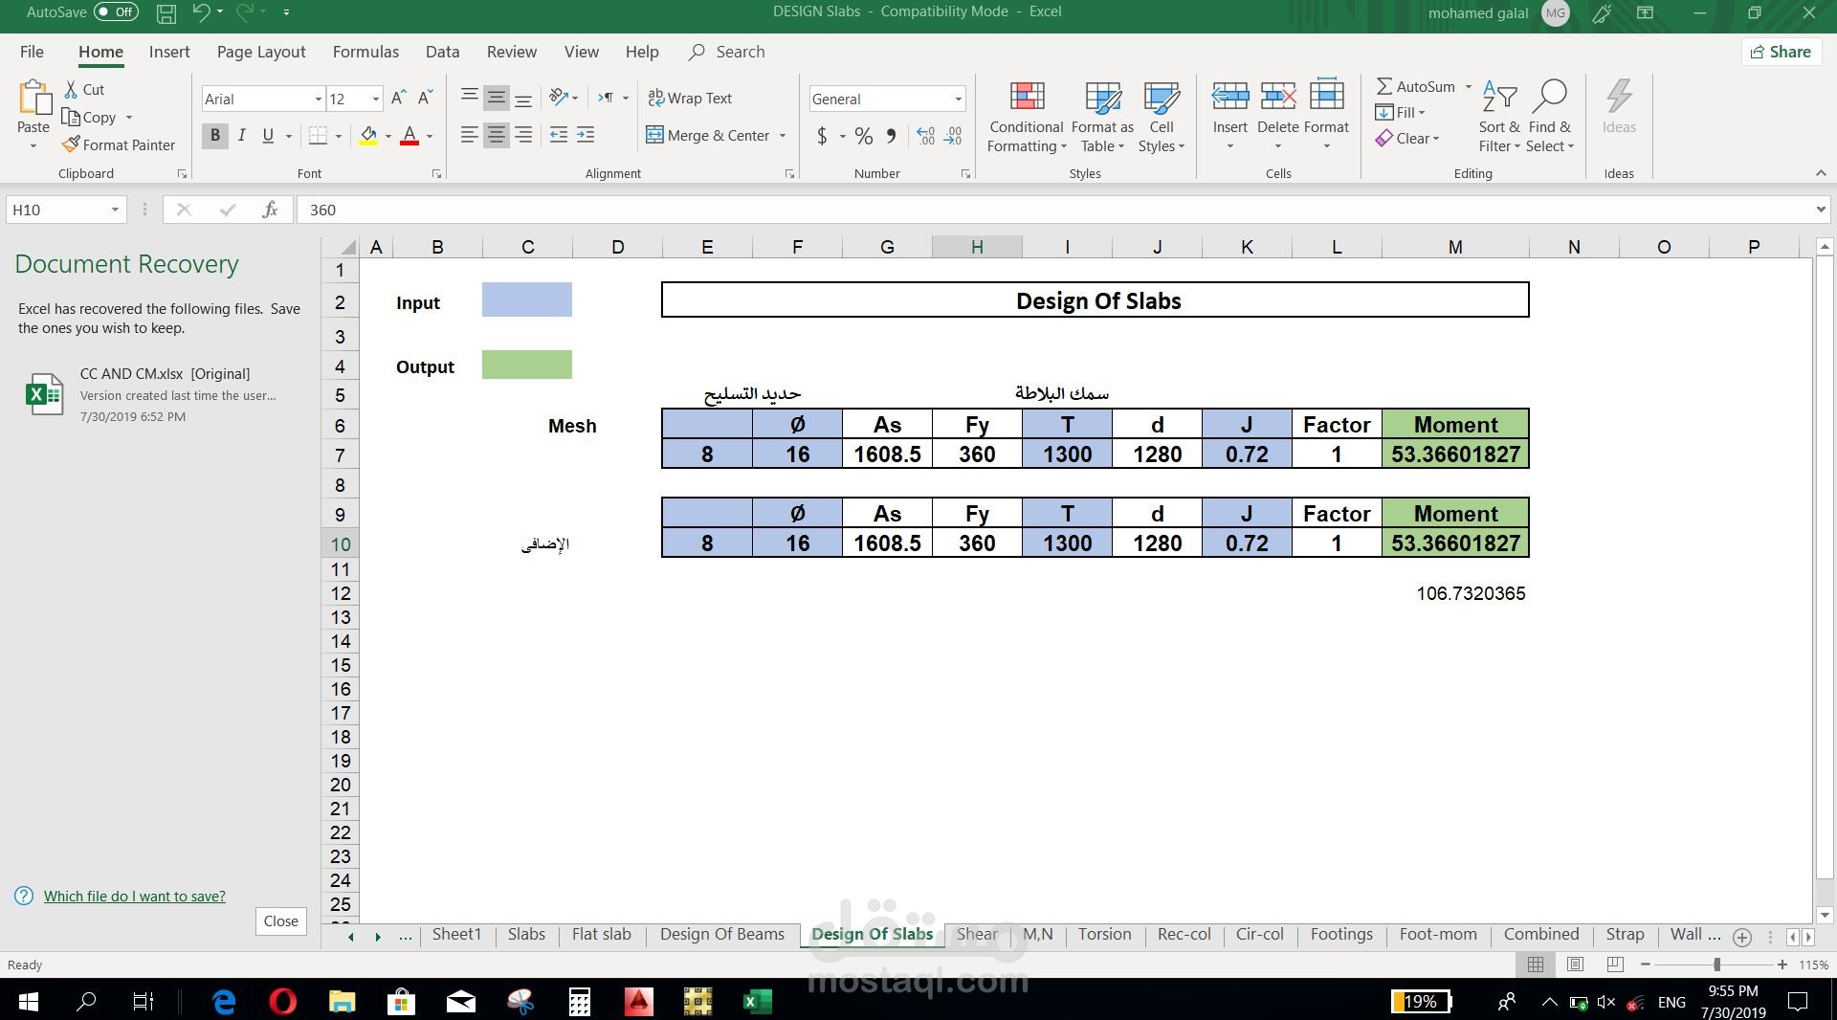Increase font size with larger A icon
The width and height of the screenshot is (1837, 1020).
pos(399,98)
